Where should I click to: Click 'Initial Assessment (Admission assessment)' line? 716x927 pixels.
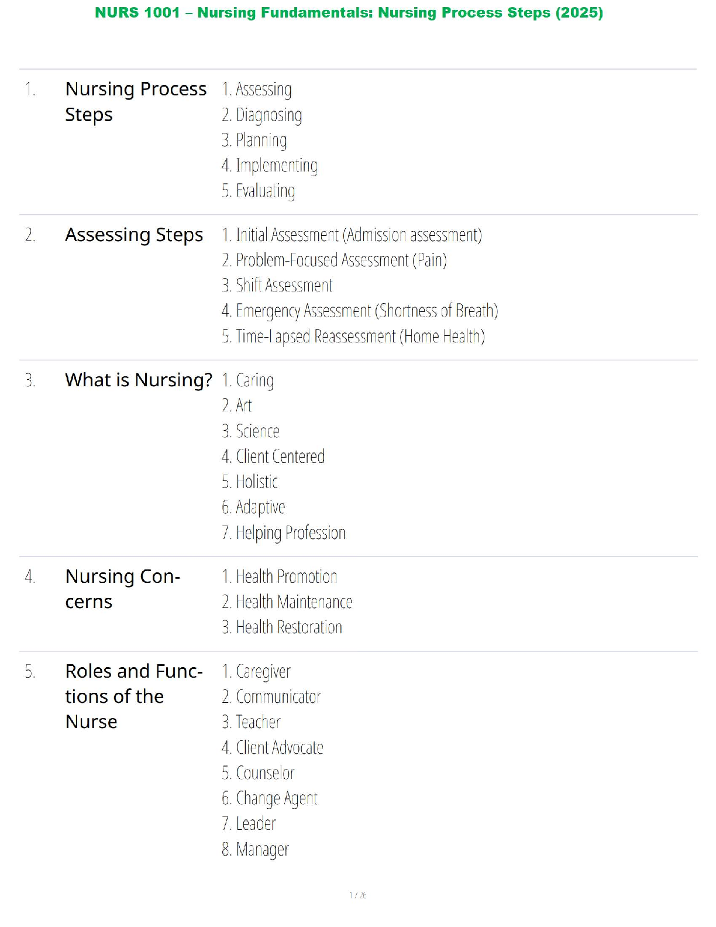(x=352, y=235)
